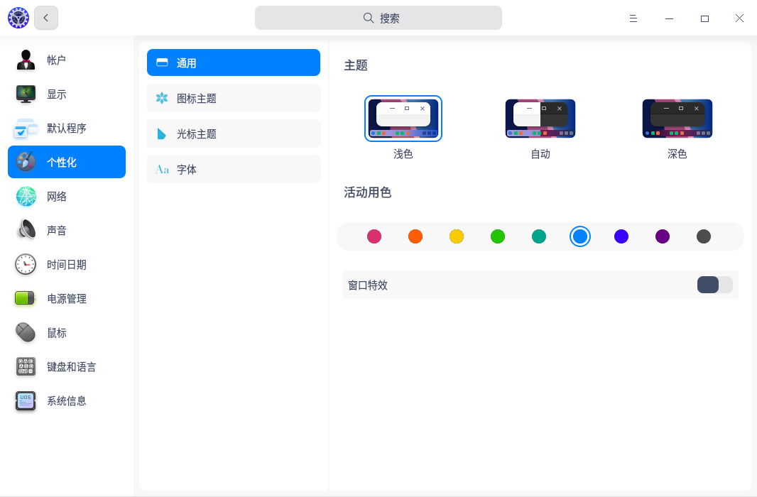Open the hamburger main menu

(x=633, y=18)
